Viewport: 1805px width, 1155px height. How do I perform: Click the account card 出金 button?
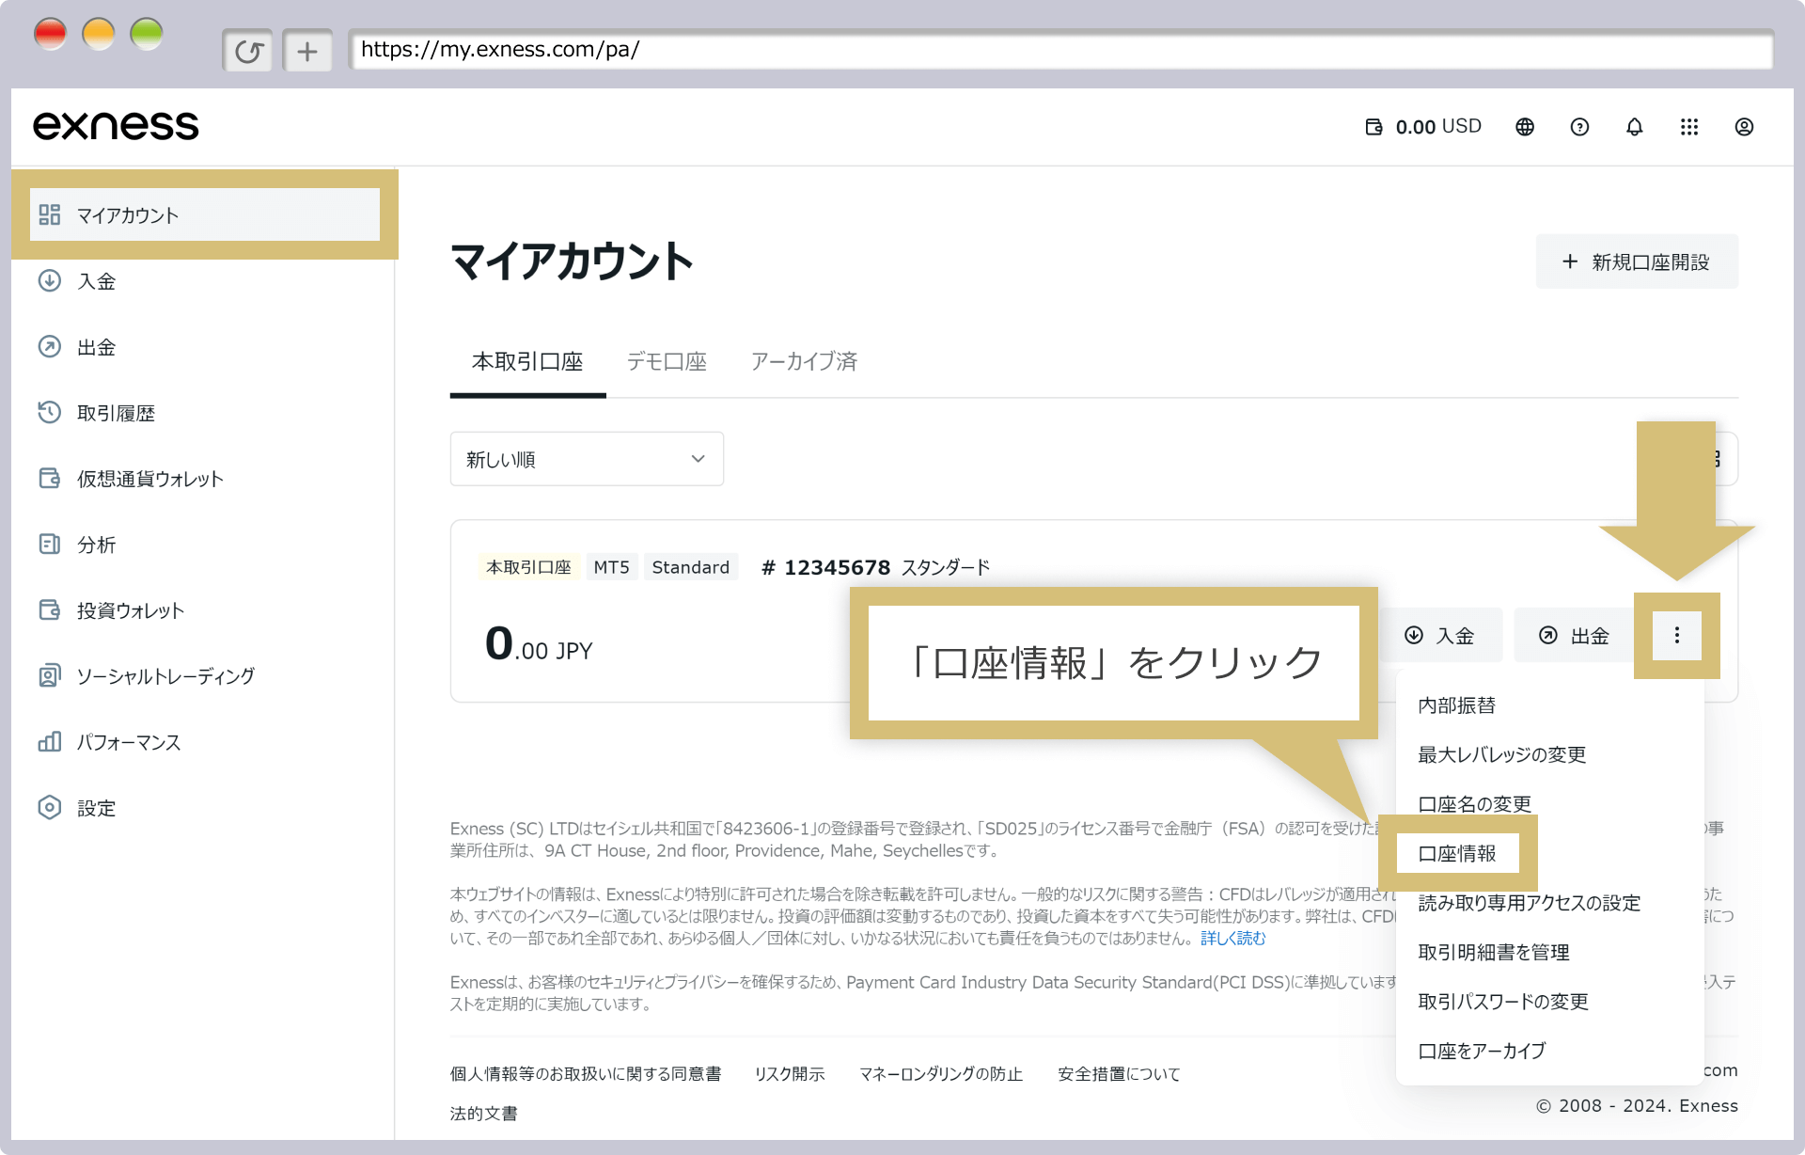[1574, 636]
